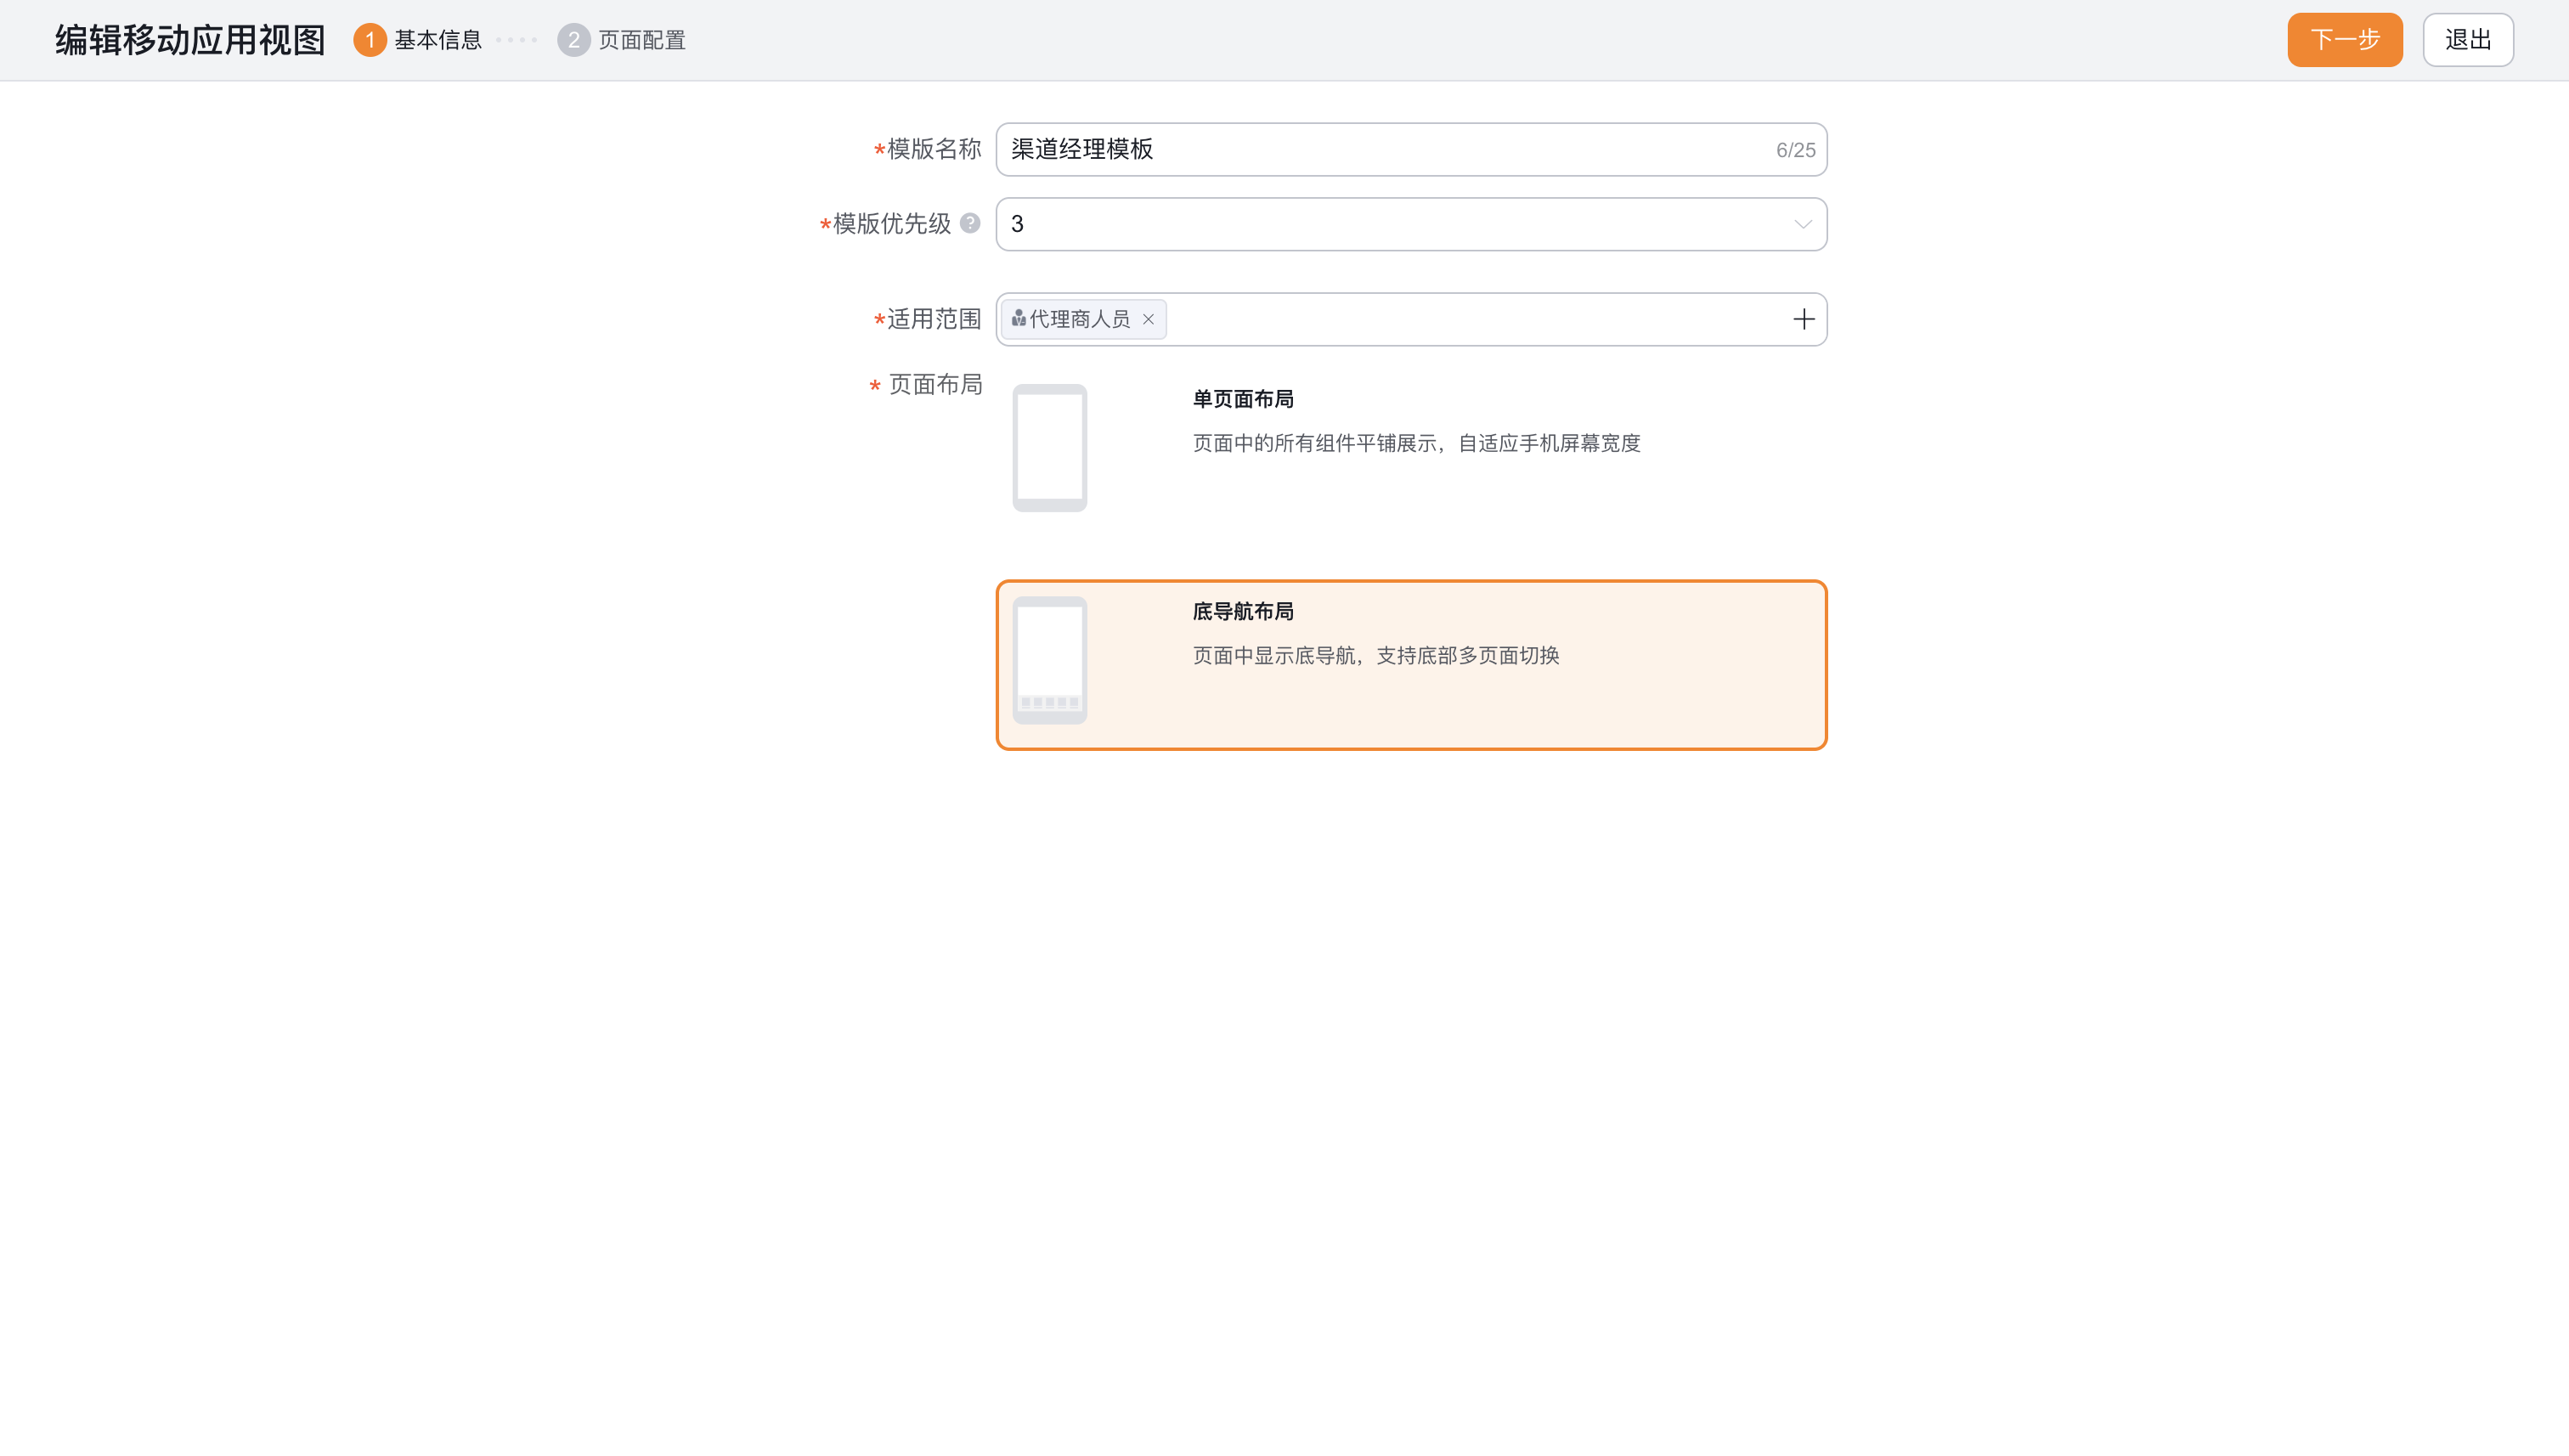Click the description 页面中的所有组件平铺展示
This screenshot has width=2569, height=1456.
(1417, 443)
